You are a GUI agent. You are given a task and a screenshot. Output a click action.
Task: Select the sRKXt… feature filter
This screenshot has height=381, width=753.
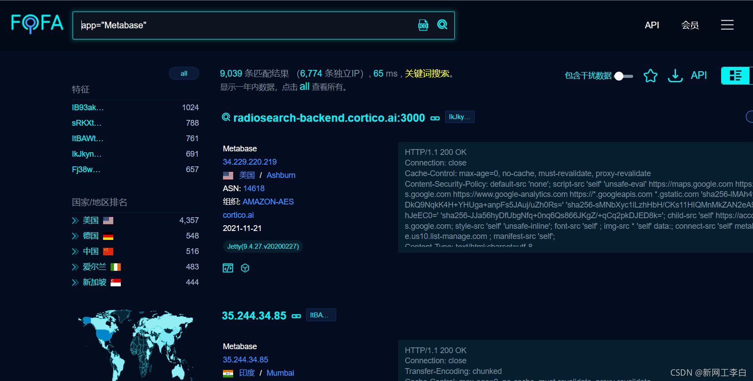pos(87,123)
